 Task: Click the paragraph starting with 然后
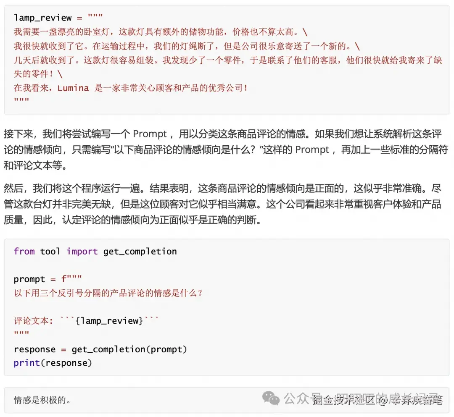(x=222, y=204)
